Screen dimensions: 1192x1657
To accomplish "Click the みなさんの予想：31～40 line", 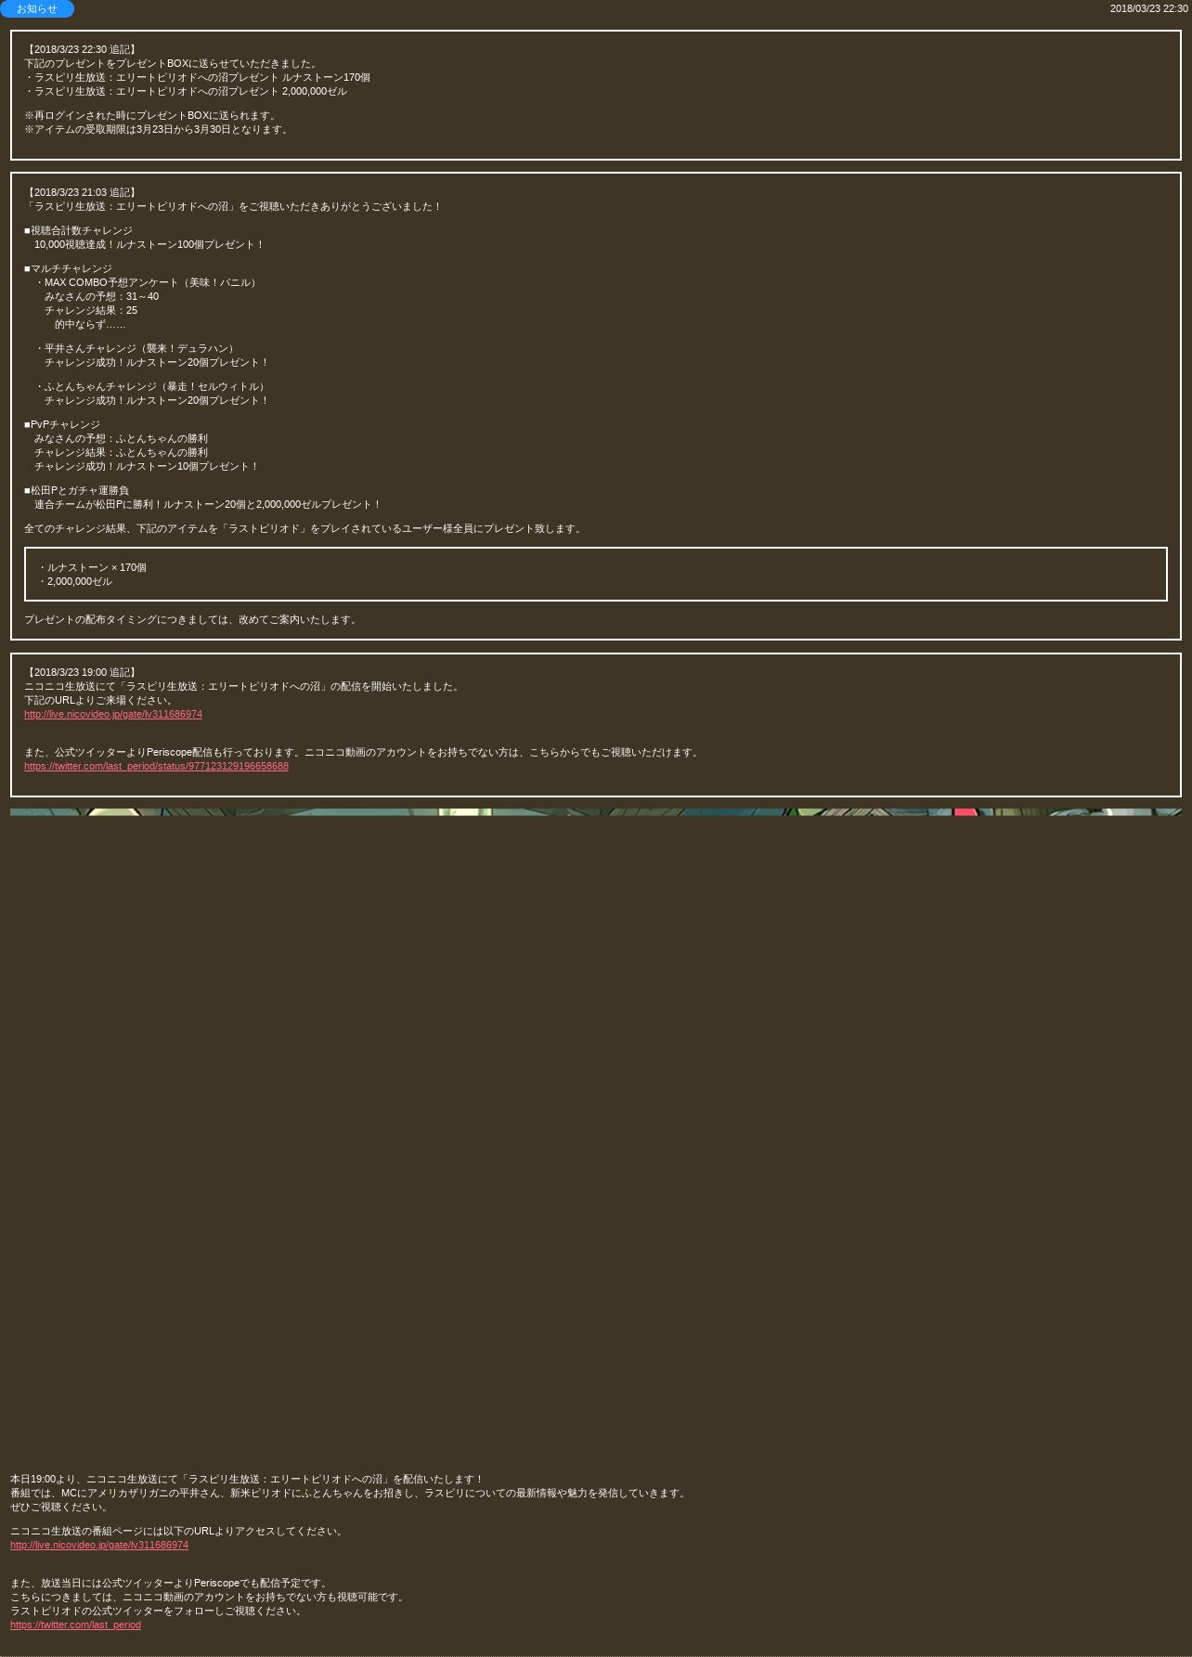I will (x=101, y=296).
